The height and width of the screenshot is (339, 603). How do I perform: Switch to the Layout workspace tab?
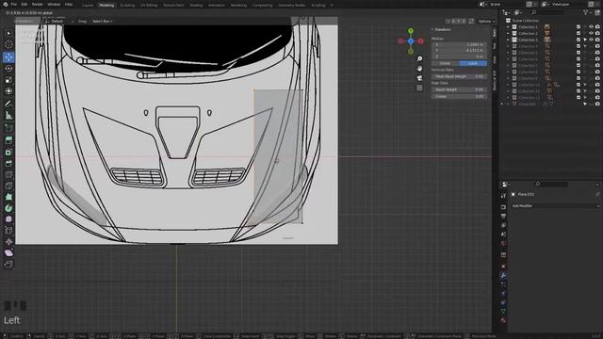(x=88, y=6)
